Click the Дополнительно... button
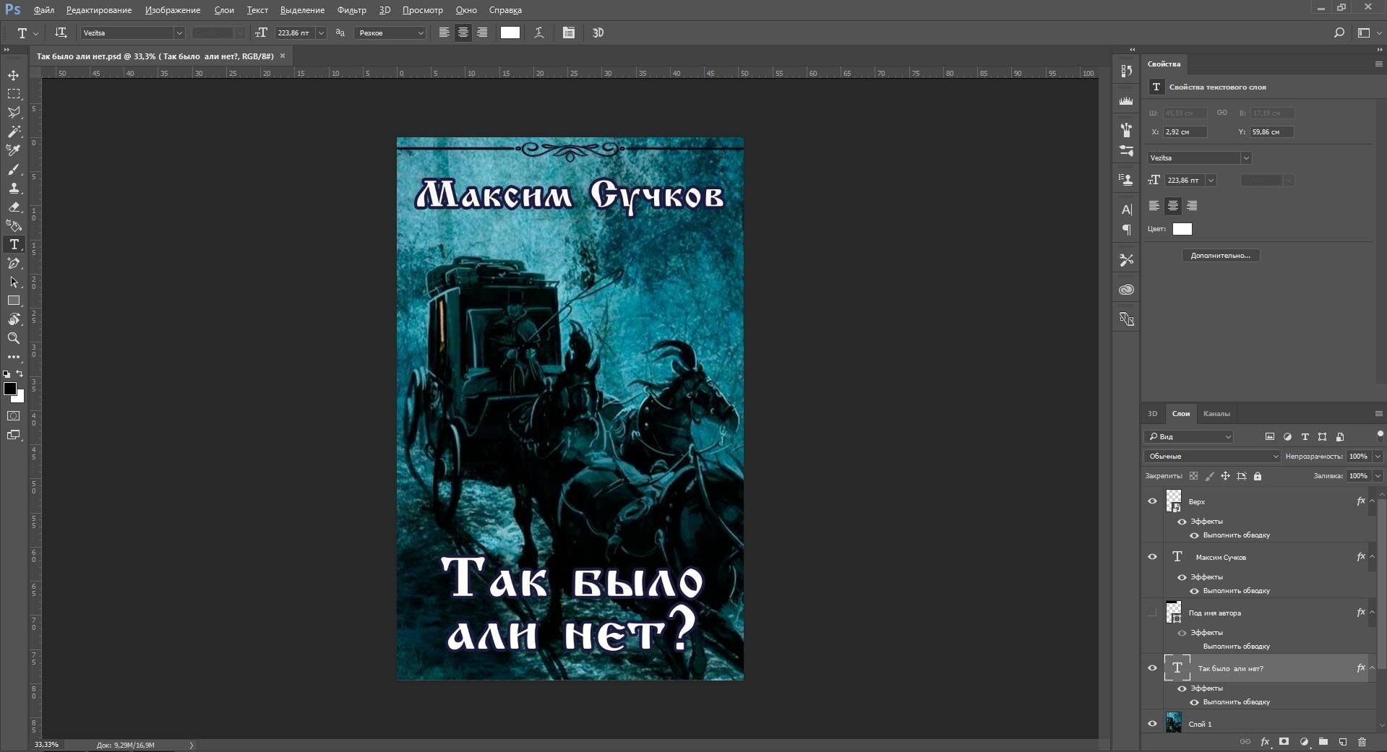This screenshot has width=1387, height=752. [x=1220, y=256]
